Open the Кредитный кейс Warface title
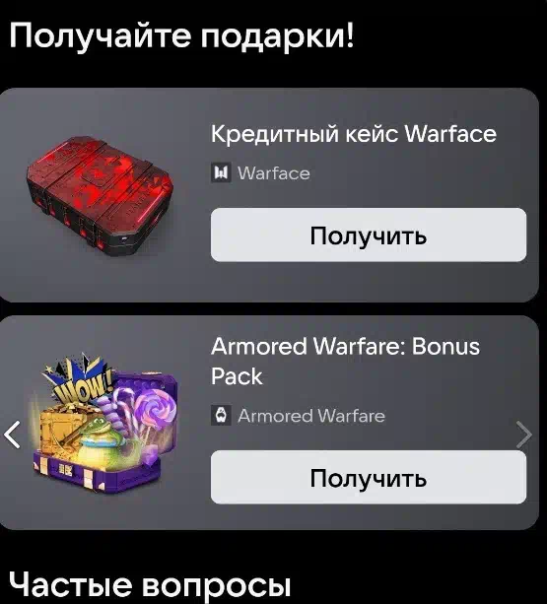The width and height of the screenshot is (547, 604). [353, 134]
